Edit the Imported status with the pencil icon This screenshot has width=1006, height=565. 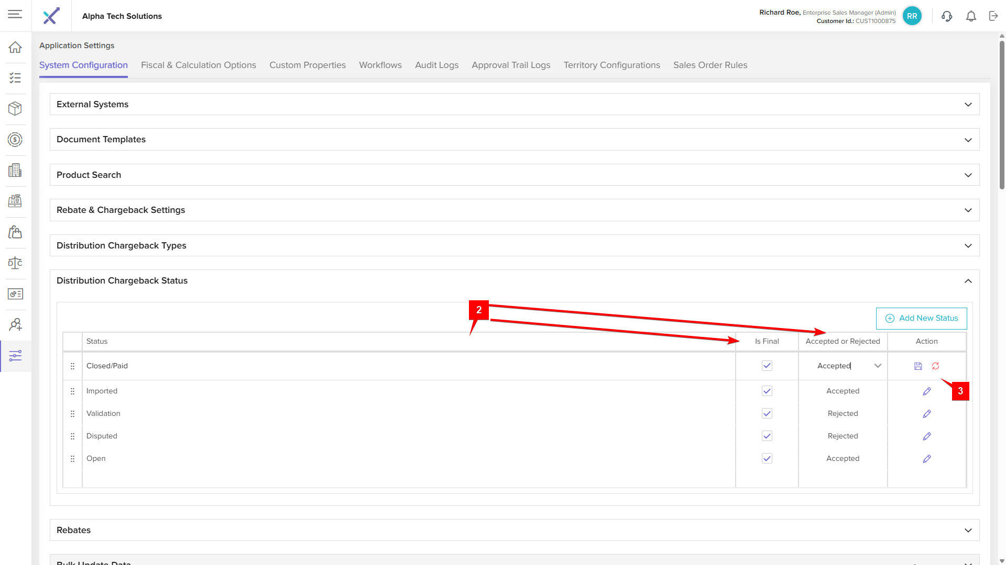coord(927,391)
